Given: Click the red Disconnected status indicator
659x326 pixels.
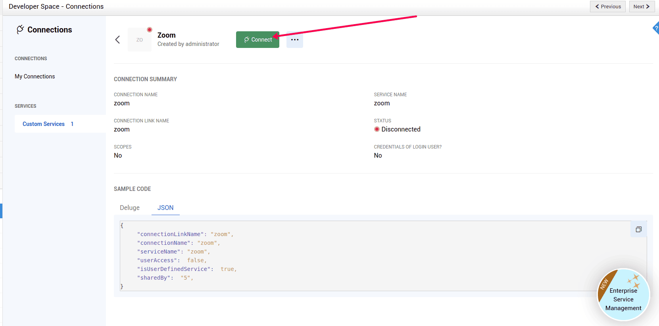Looking at the screenshot, I should point(377,129).
